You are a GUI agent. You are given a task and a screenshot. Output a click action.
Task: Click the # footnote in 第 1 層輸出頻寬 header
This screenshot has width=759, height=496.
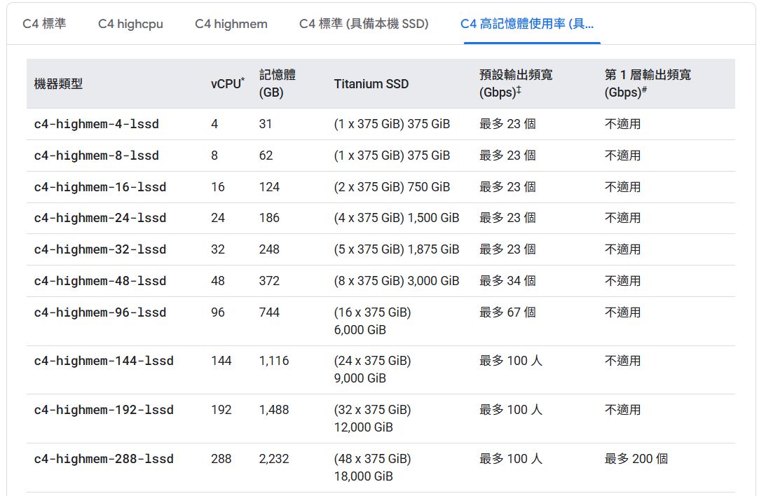click(x=644, y=90)
